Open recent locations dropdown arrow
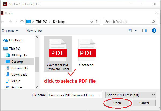 pos(16,22)
